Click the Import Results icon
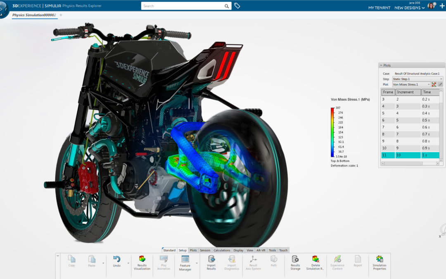The width and height of the screenshot is (446, 279). click(211, 259)
